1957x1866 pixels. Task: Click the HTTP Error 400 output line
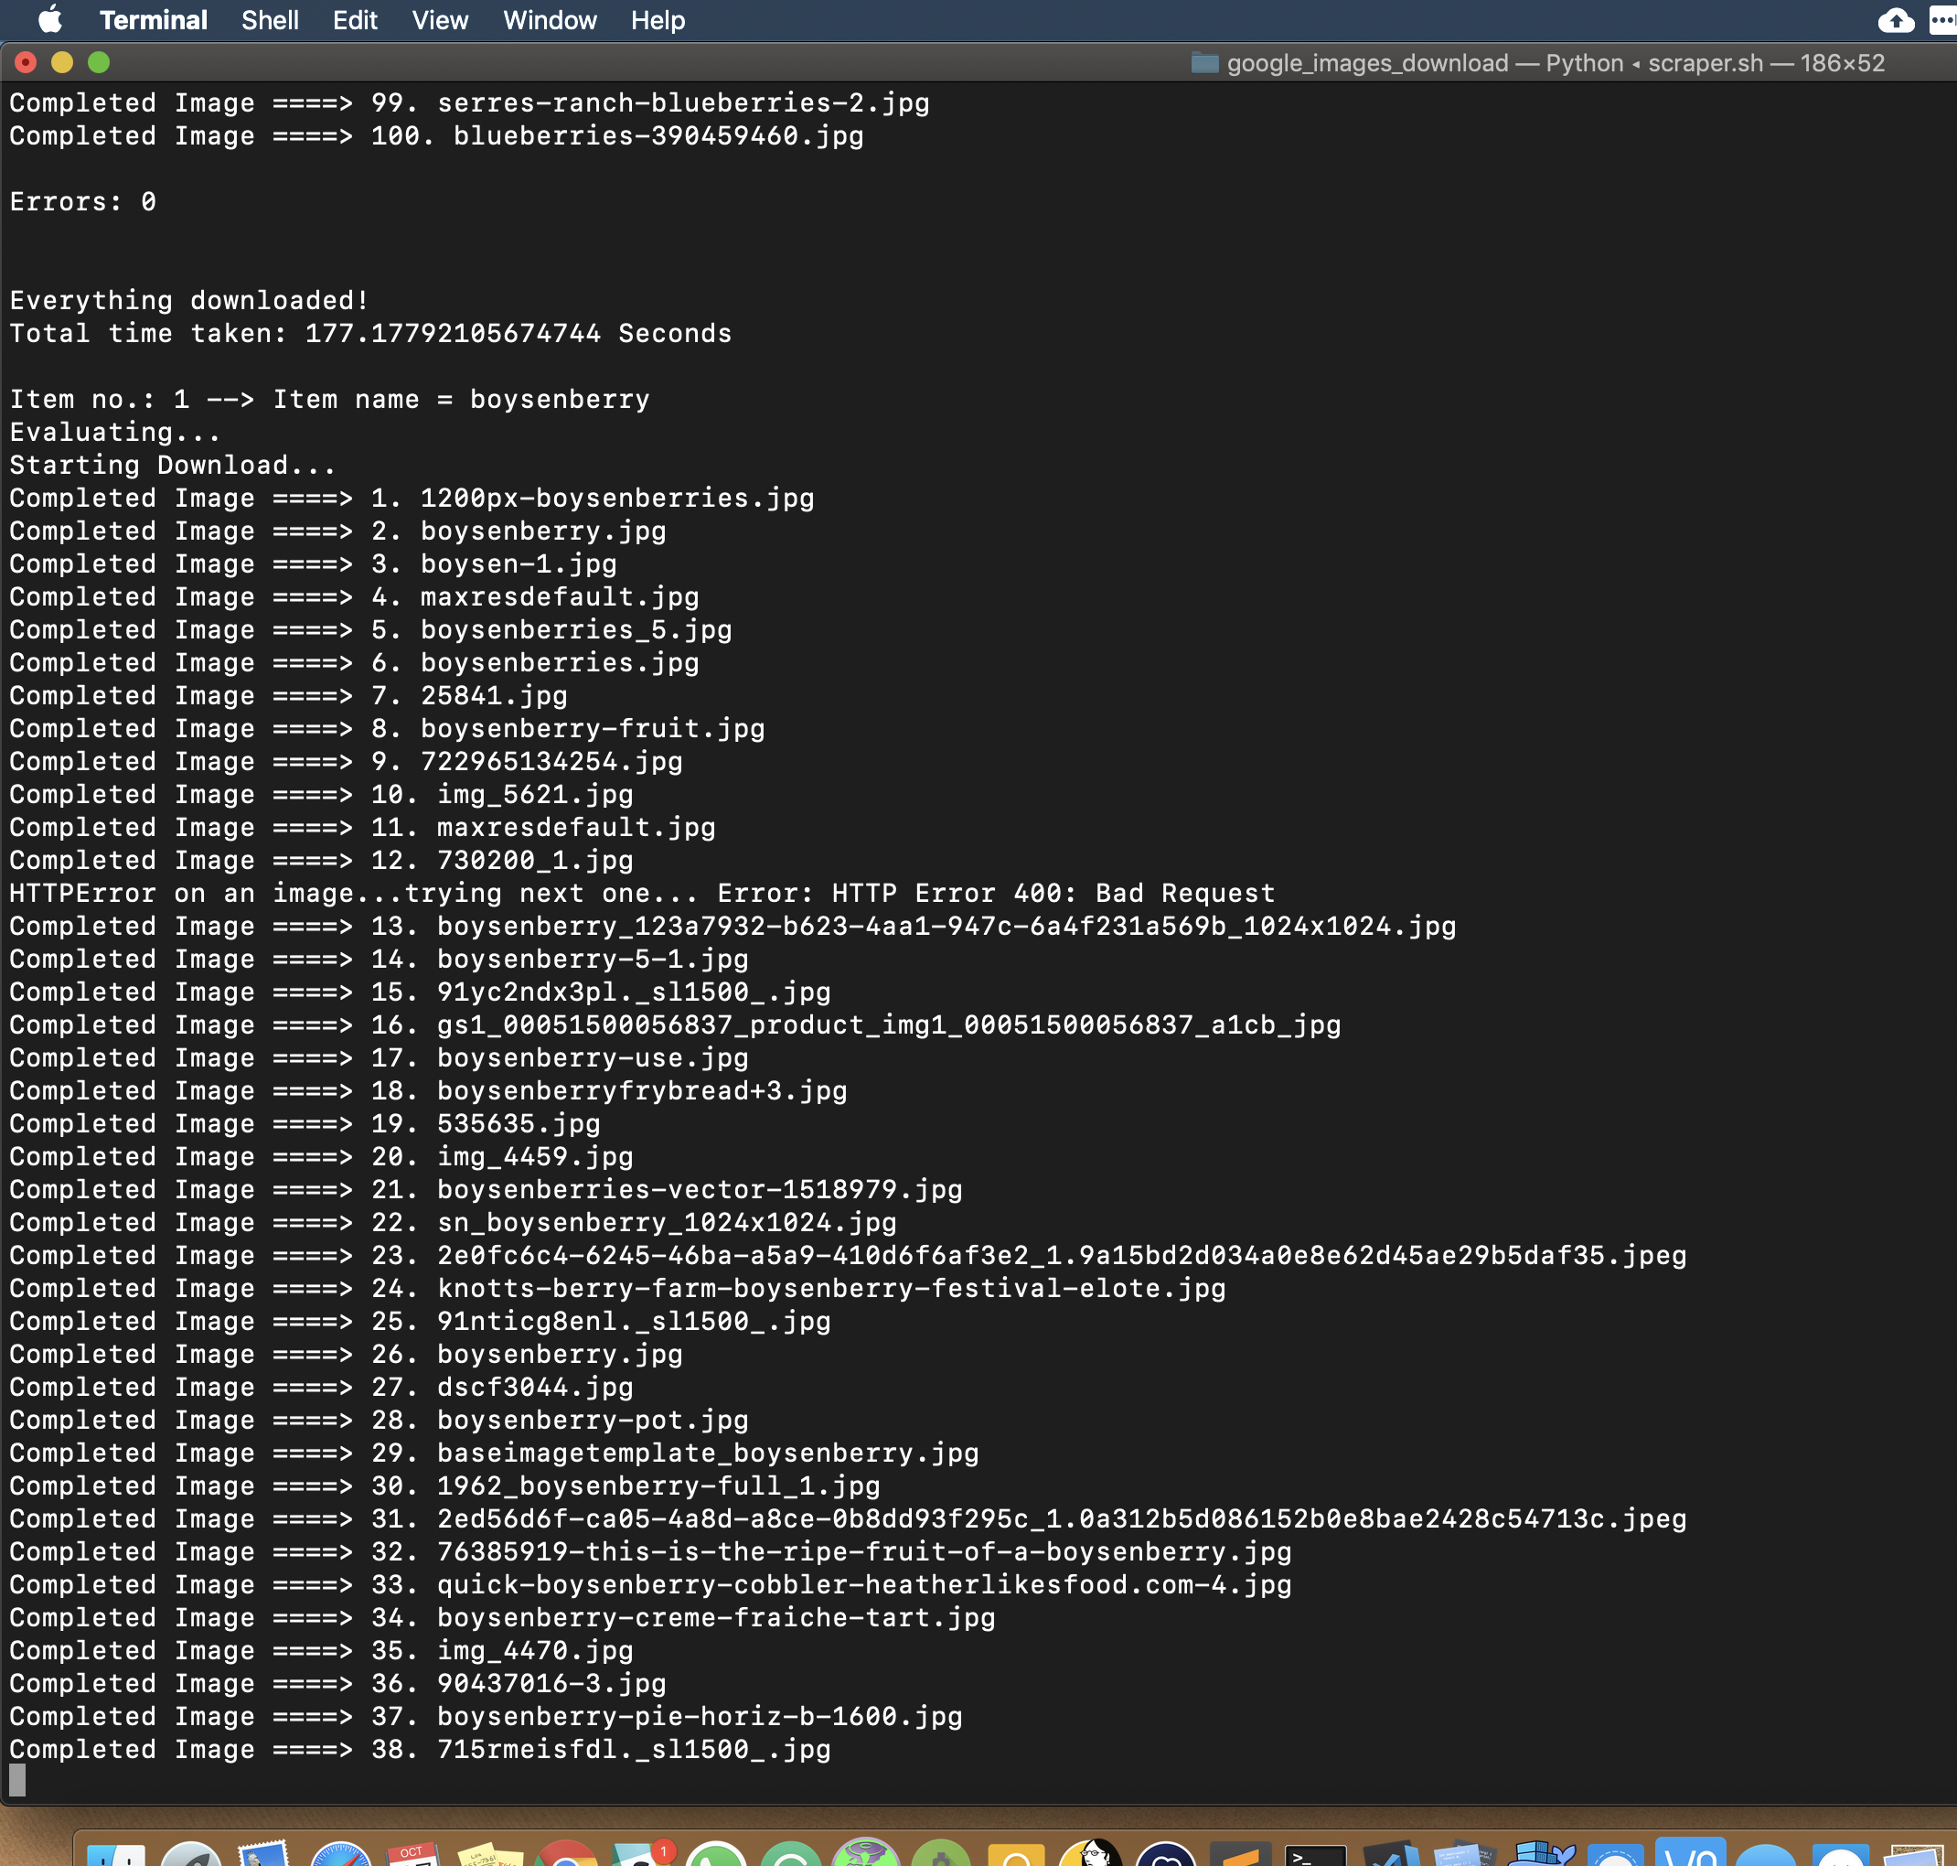[641, 894]
